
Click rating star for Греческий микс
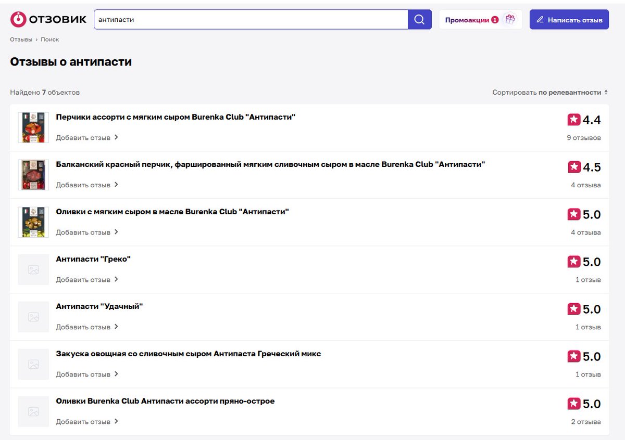574,356
